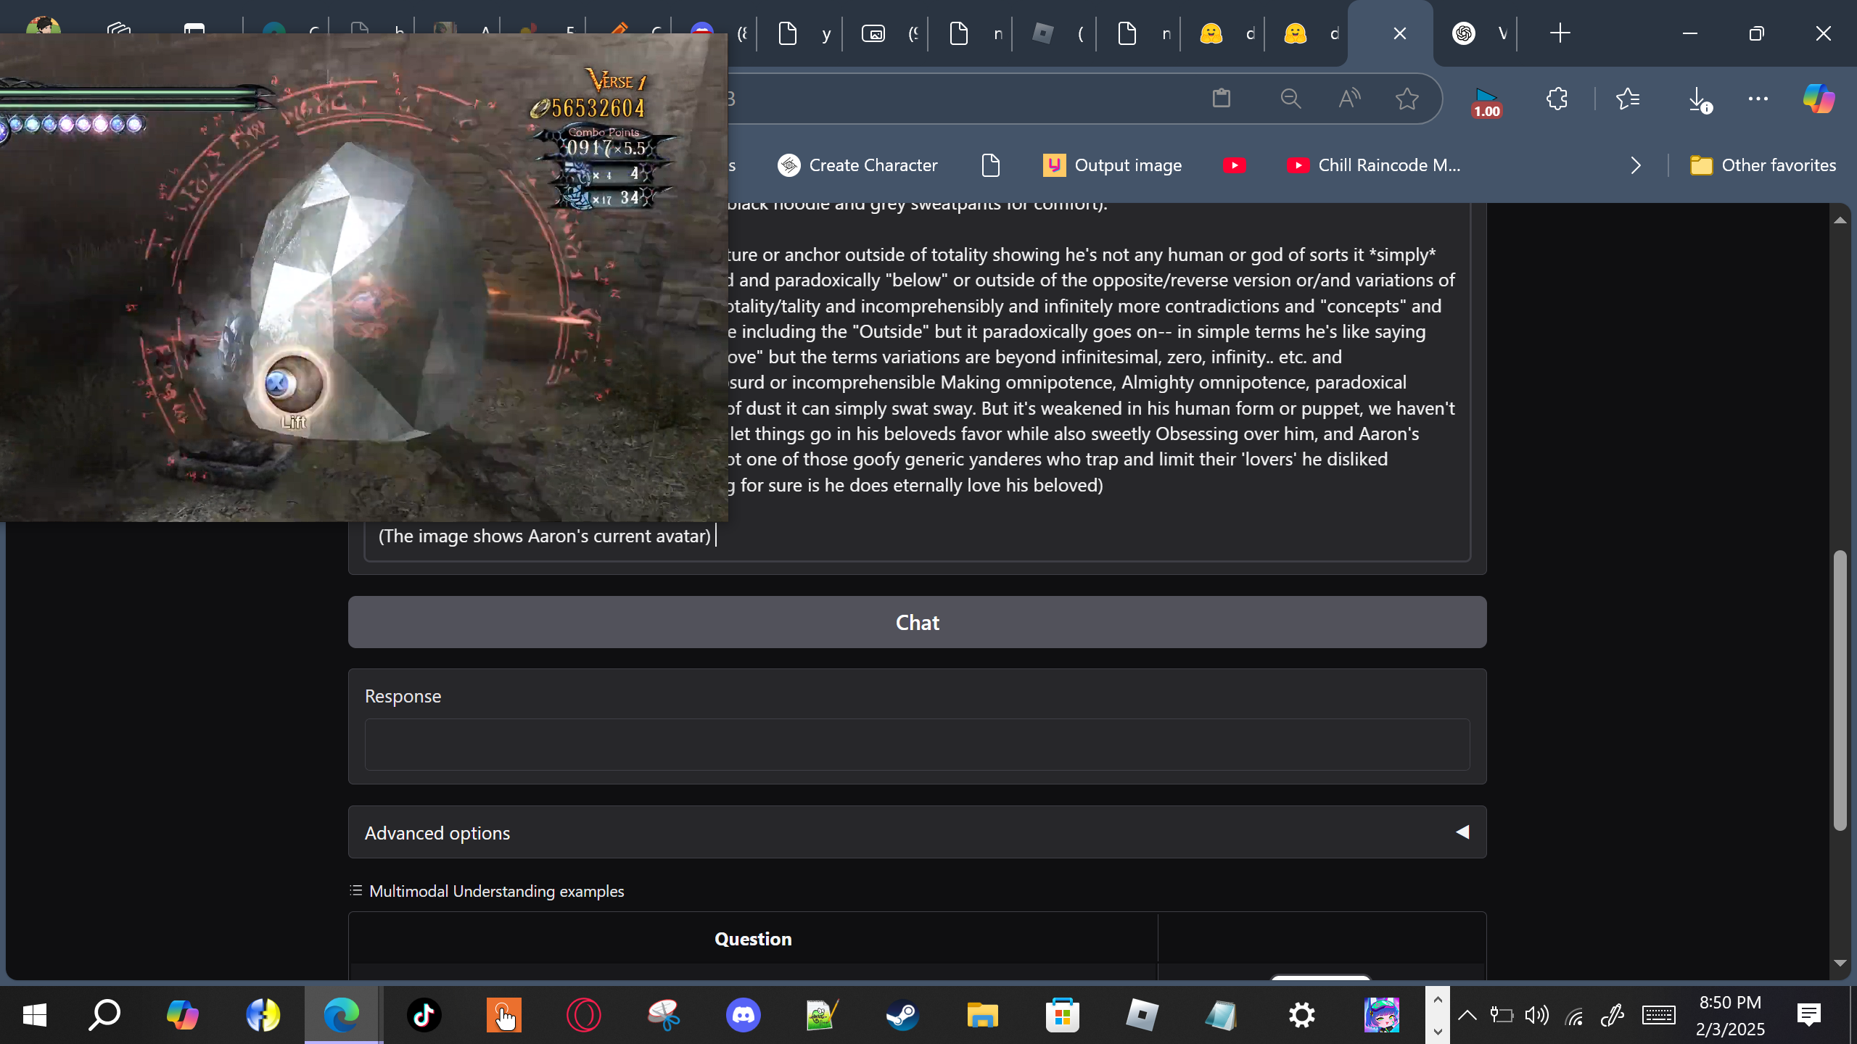
Task: Open the touch keyboard icon in tray
Action: [1658, 1014]
